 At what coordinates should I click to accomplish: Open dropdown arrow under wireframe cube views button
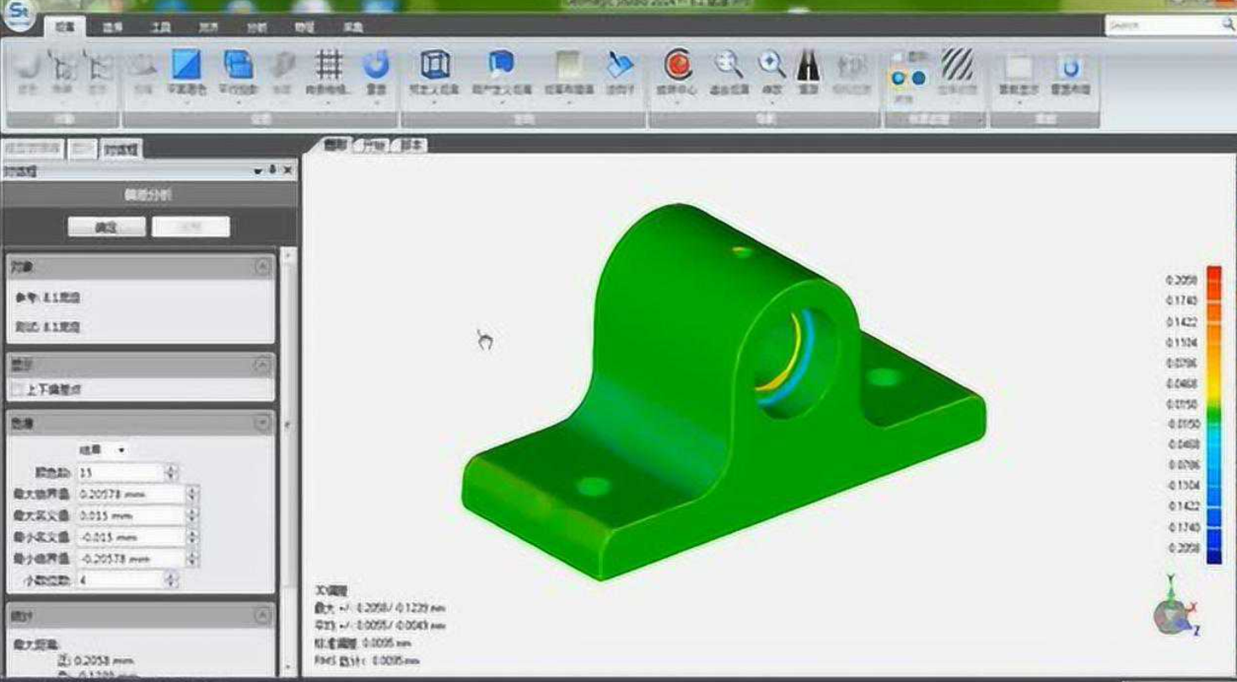tap(434, 103)
